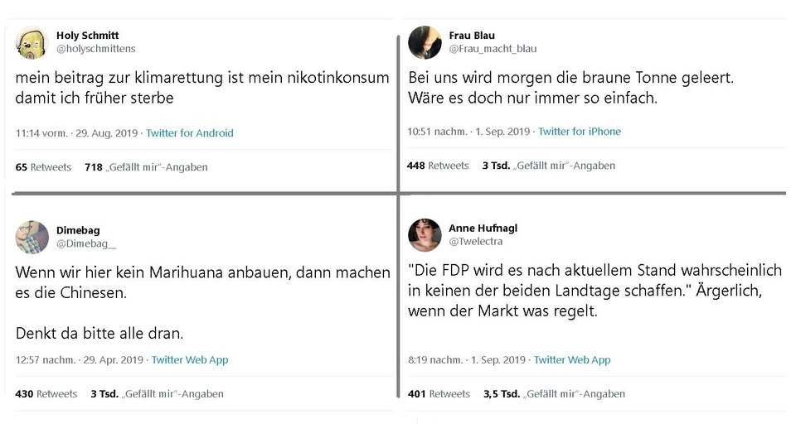
Task: View Dimebag's profile picture
Action: [x=32, y=237]
